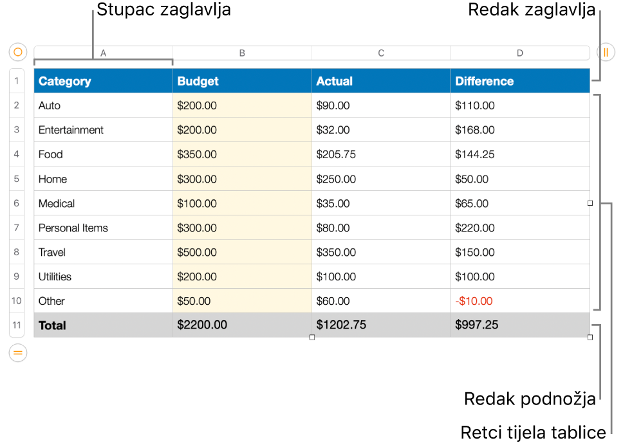Select column A reference tab
This screenshot has height=445, width=623.
102,53
